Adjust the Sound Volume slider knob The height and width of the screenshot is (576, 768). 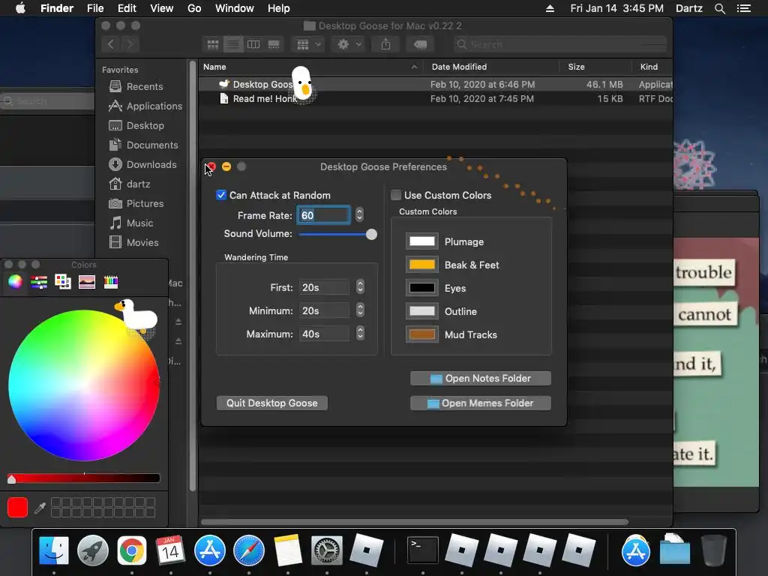pyautogui.click(x=371, y=234)
